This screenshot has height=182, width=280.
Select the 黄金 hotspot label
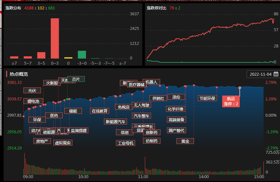pos(185,141)
